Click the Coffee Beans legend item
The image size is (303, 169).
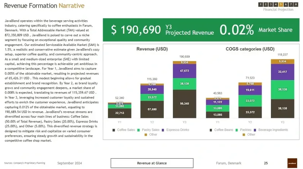[221, 130]
